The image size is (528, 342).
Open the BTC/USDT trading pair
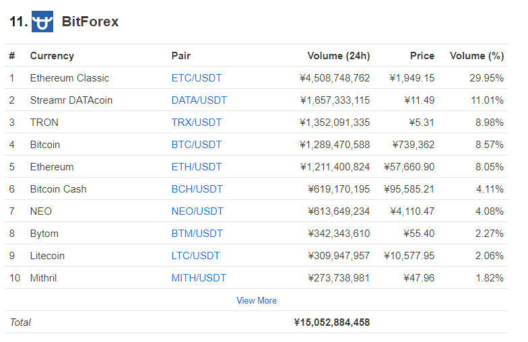pos(196,145)
